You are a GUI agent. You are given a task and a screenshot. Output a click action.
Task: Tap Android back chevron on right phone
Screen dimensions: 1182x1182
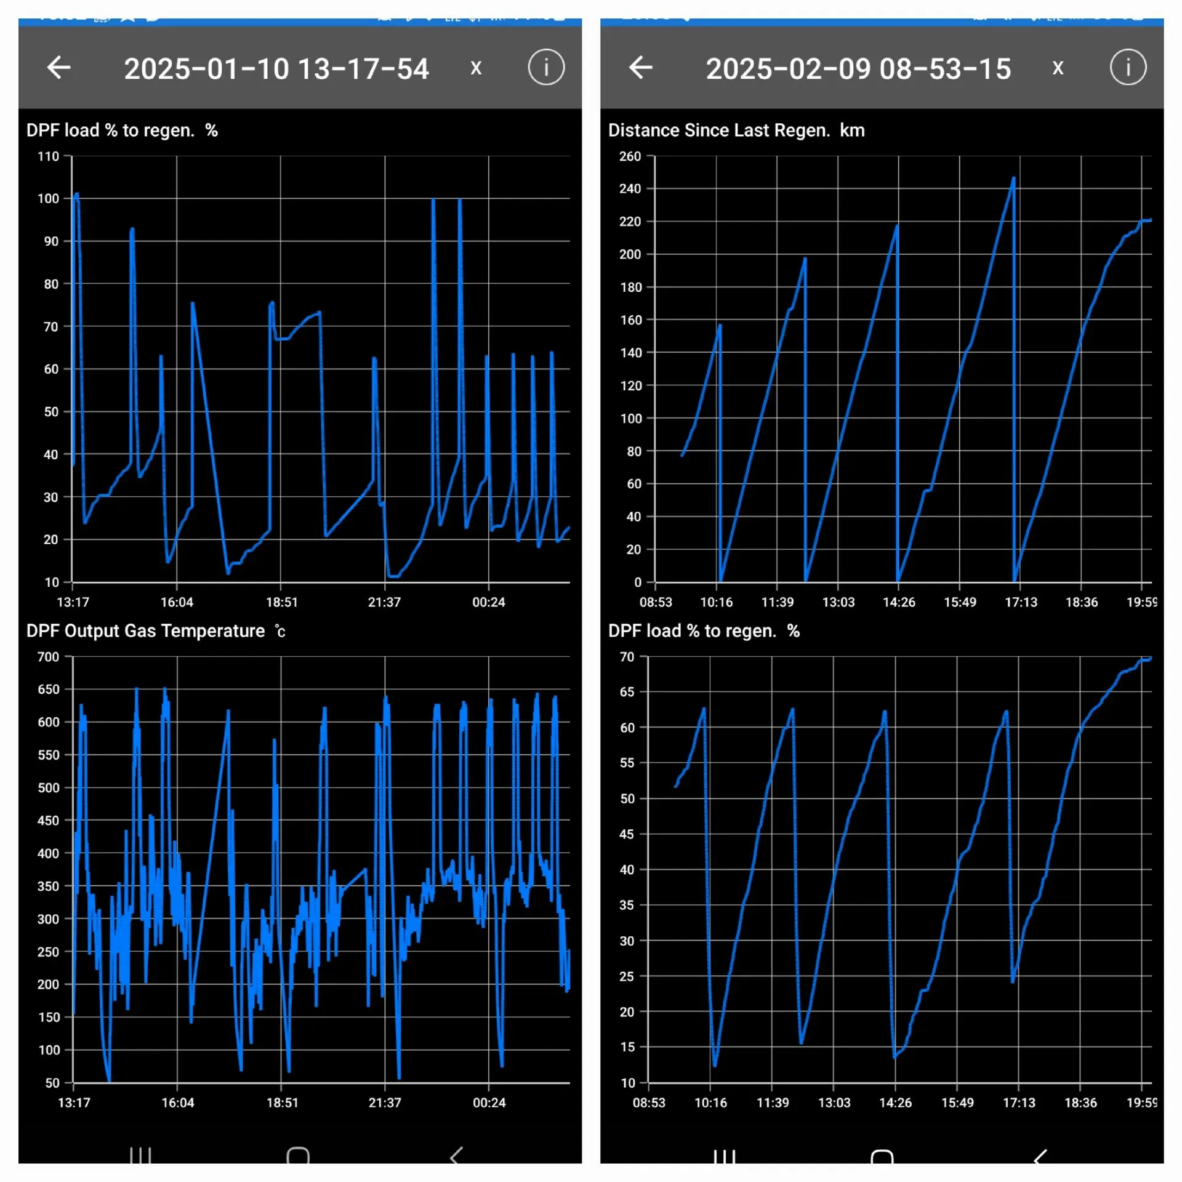click(1040, 1156)
